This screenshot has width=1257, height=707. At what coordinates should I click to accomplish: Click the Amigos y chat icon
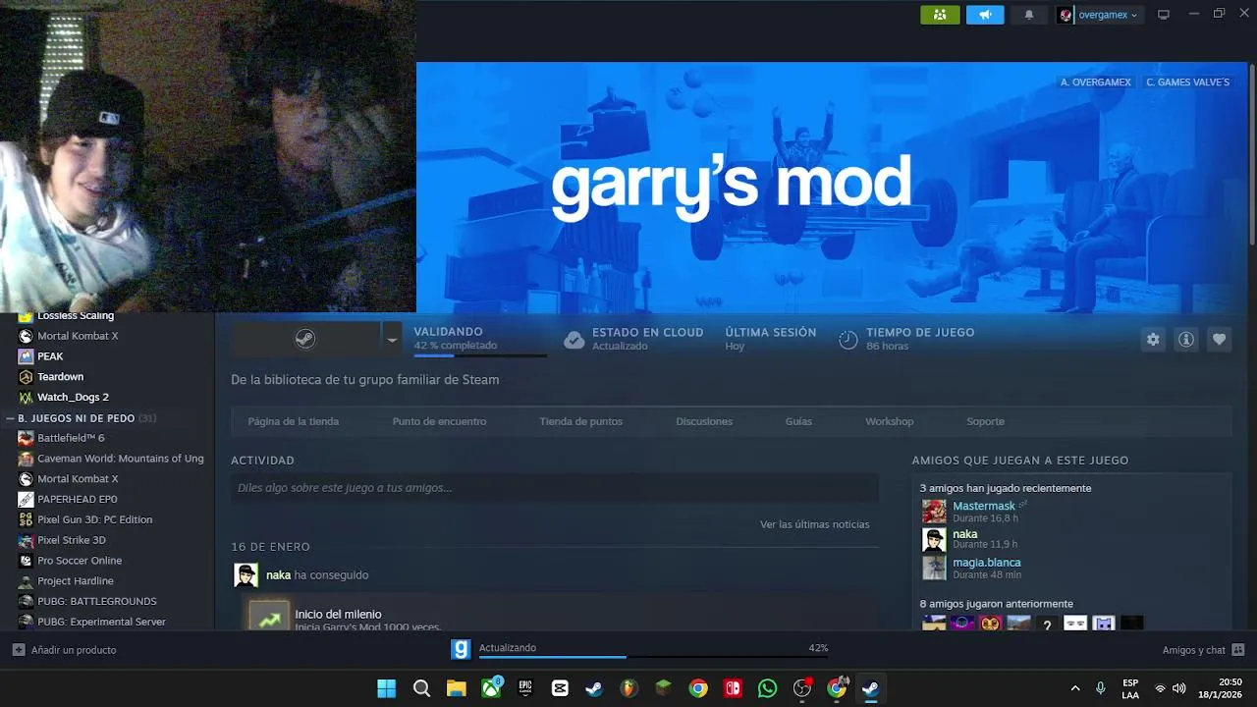point(1238,650)
